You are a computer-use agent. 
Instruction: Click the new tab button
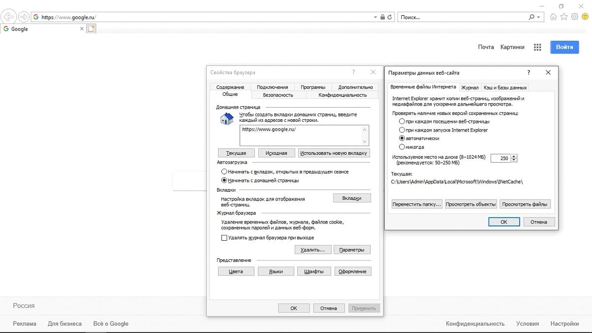91,29
